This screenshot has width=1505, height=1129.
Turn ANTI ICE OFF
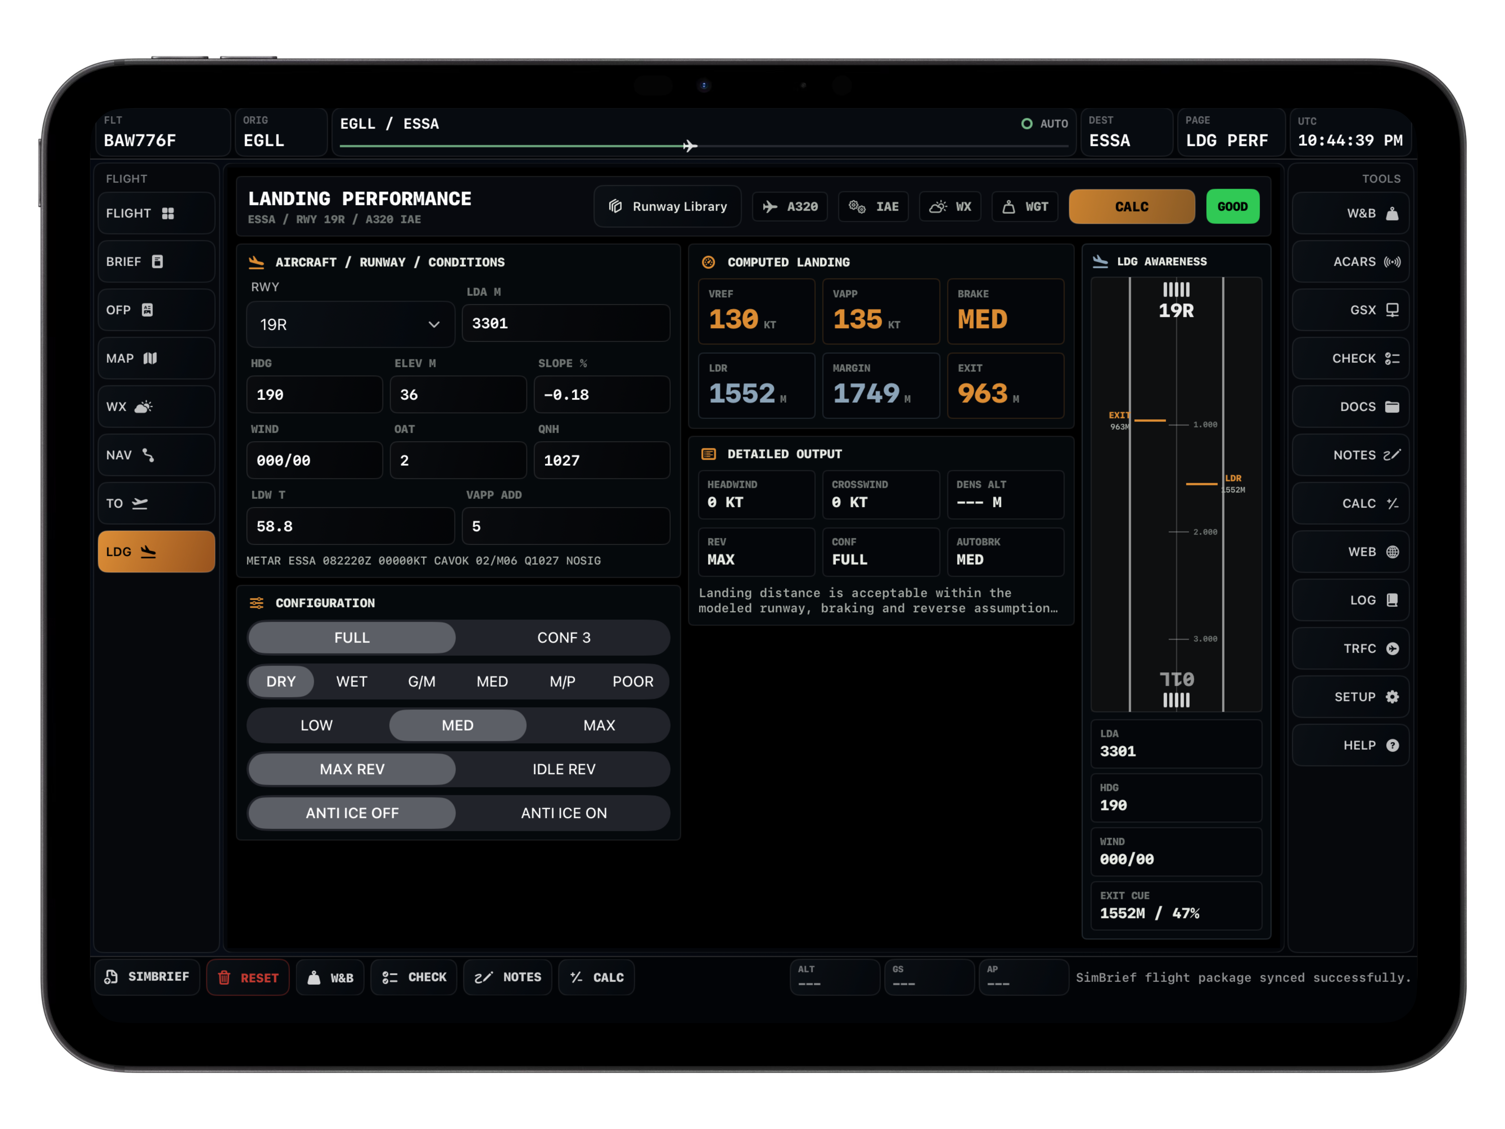point(352,813)
